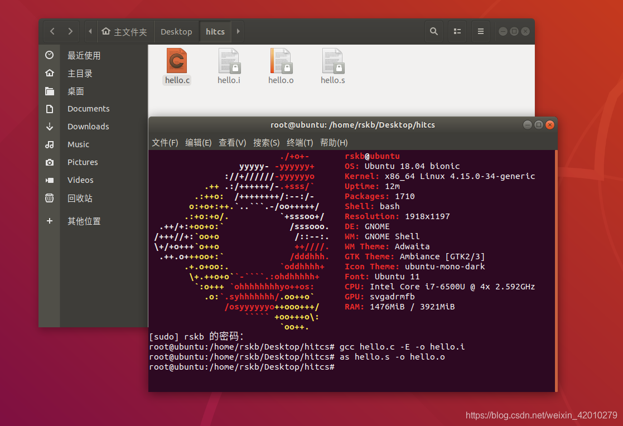Click the 主目录 home icon in sidebar
This screenshot has width=623, height=426.
49,73
